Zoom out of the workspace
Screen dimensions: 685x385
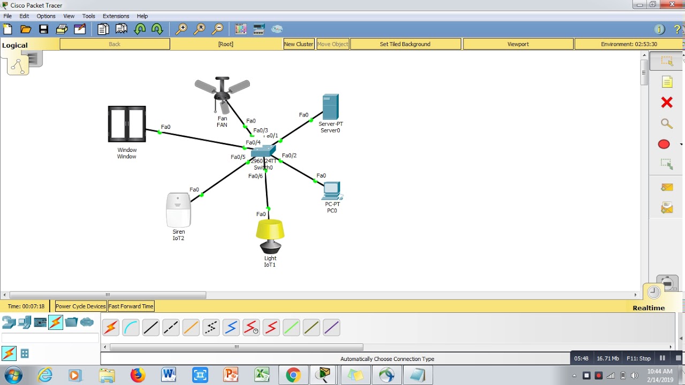click(217, 29)
